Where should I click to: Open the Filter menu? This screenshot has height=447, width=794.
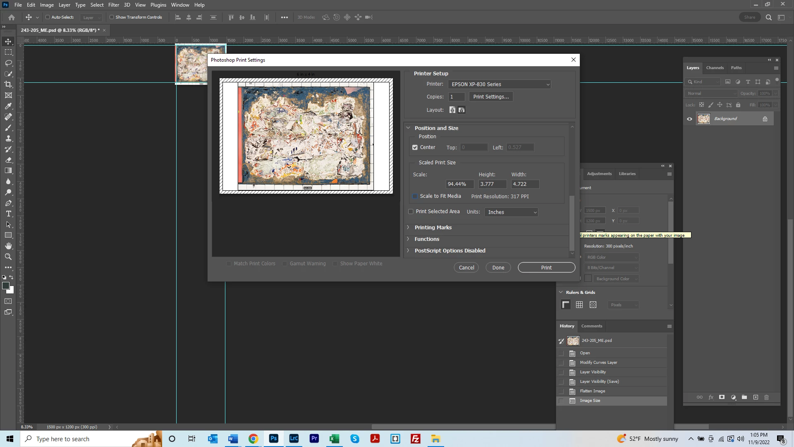[x=113, y=5]
